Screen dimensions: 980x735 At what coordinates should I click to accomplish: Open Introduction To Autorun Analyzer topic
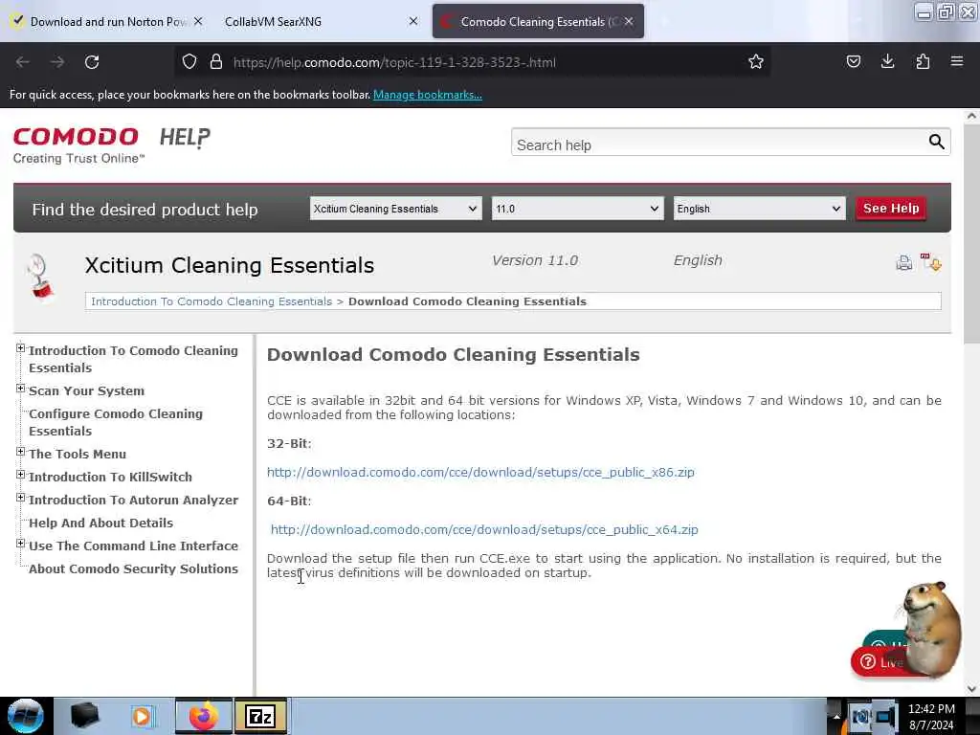(x=134, y=500)
